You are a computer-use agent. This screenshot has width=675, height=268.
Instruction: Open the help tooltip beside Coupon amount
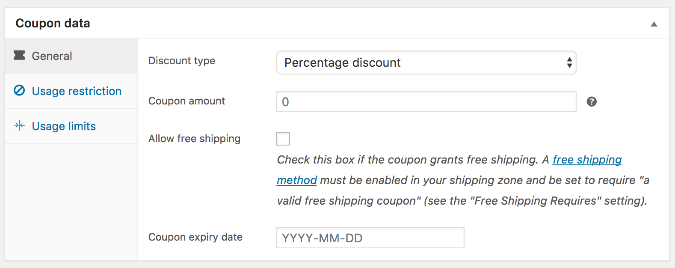click(x=591, y=101)
